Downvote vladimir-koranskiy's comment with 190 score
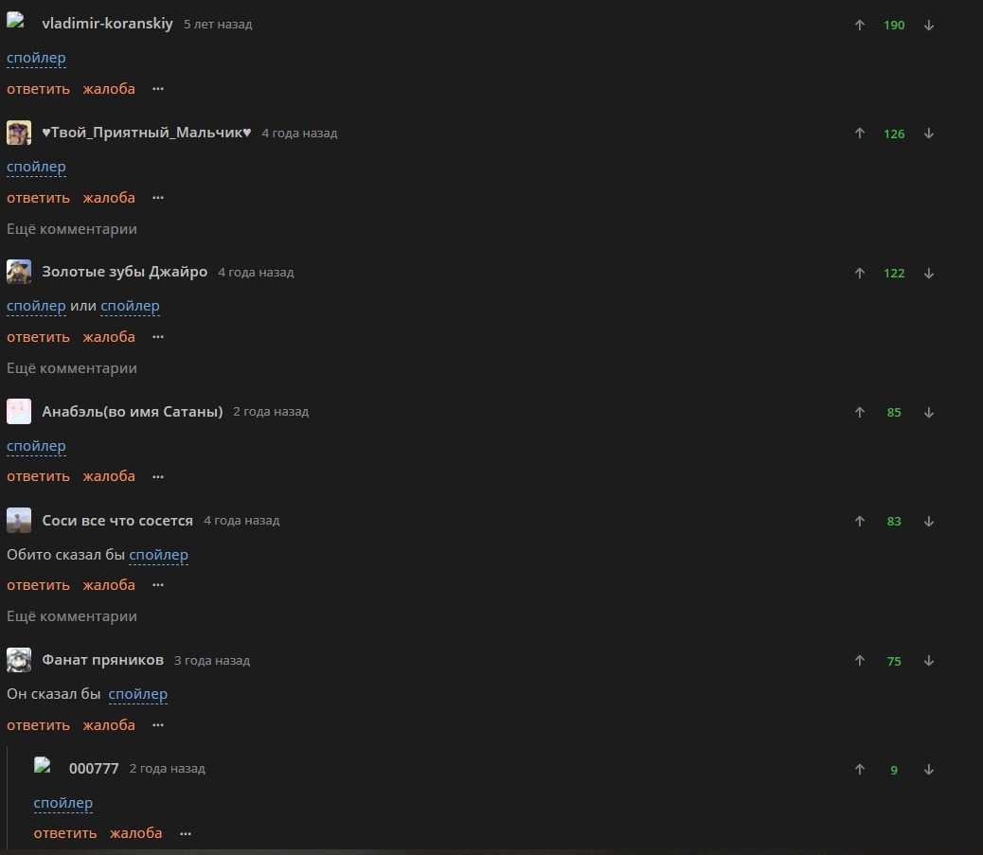 (x=929, y=25)
